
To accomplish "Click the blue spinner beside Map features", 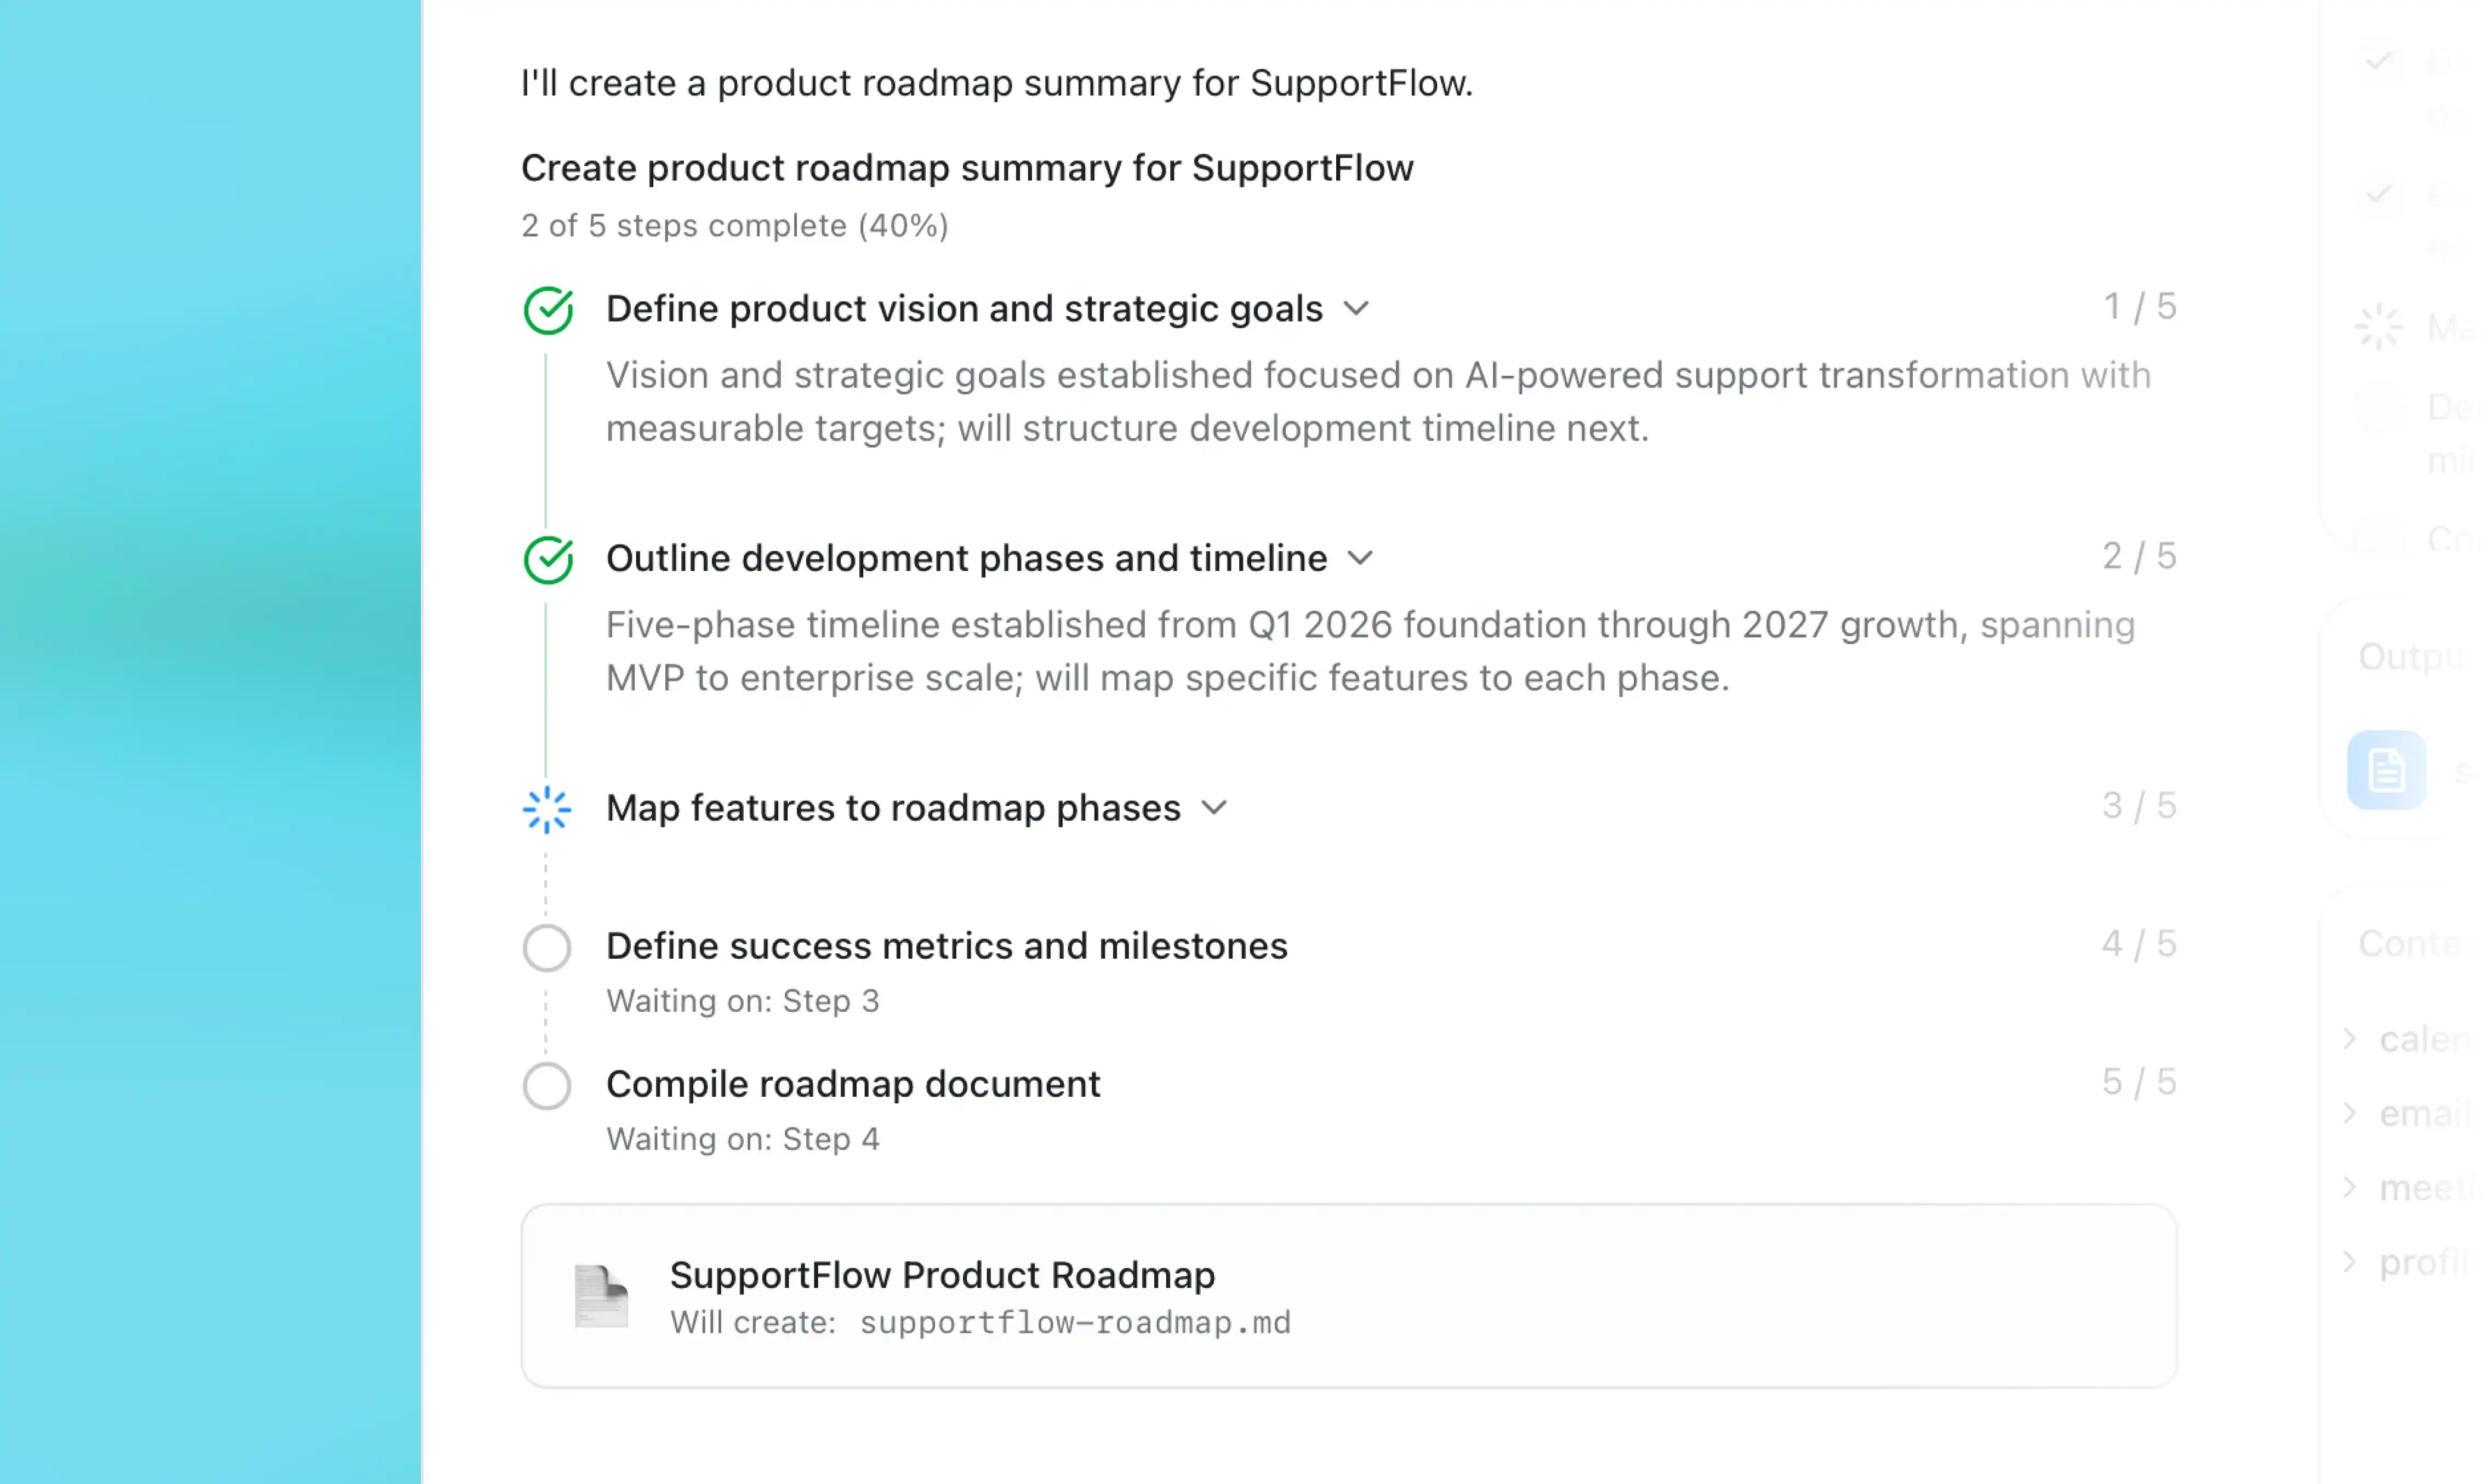I will [x=546, y=809].
